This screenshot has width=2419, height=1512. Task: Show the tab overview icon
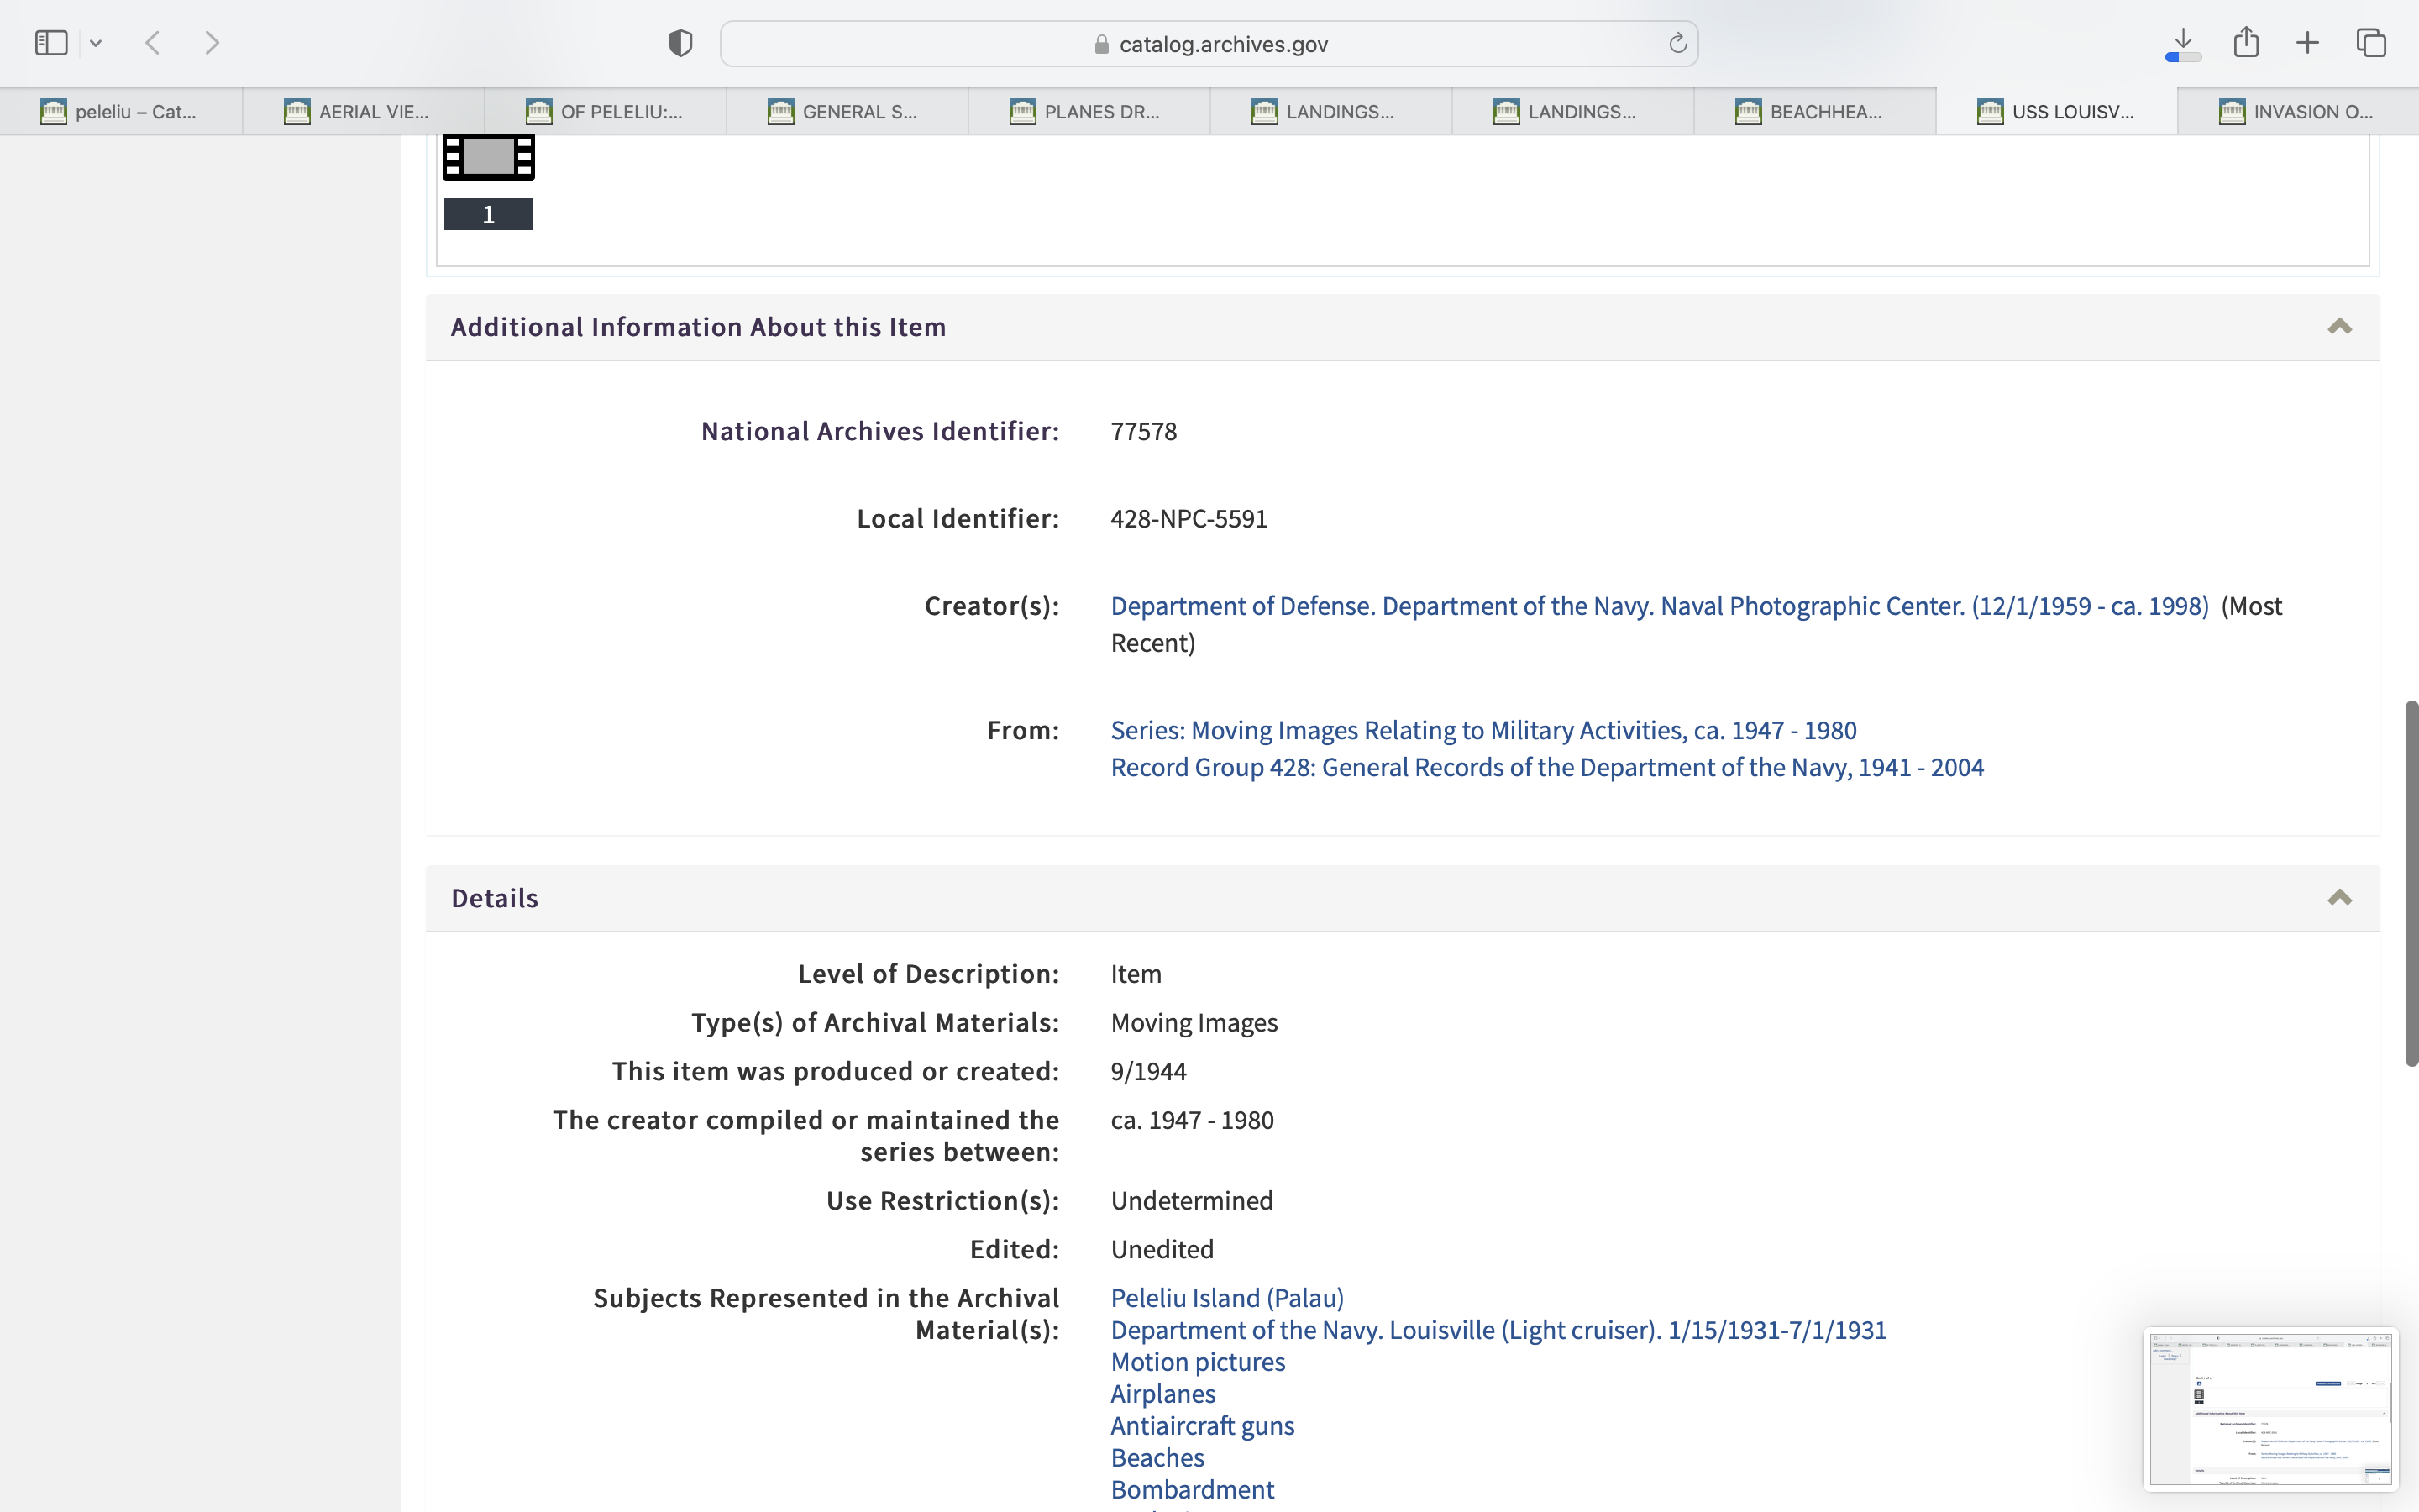point(2371,43)
